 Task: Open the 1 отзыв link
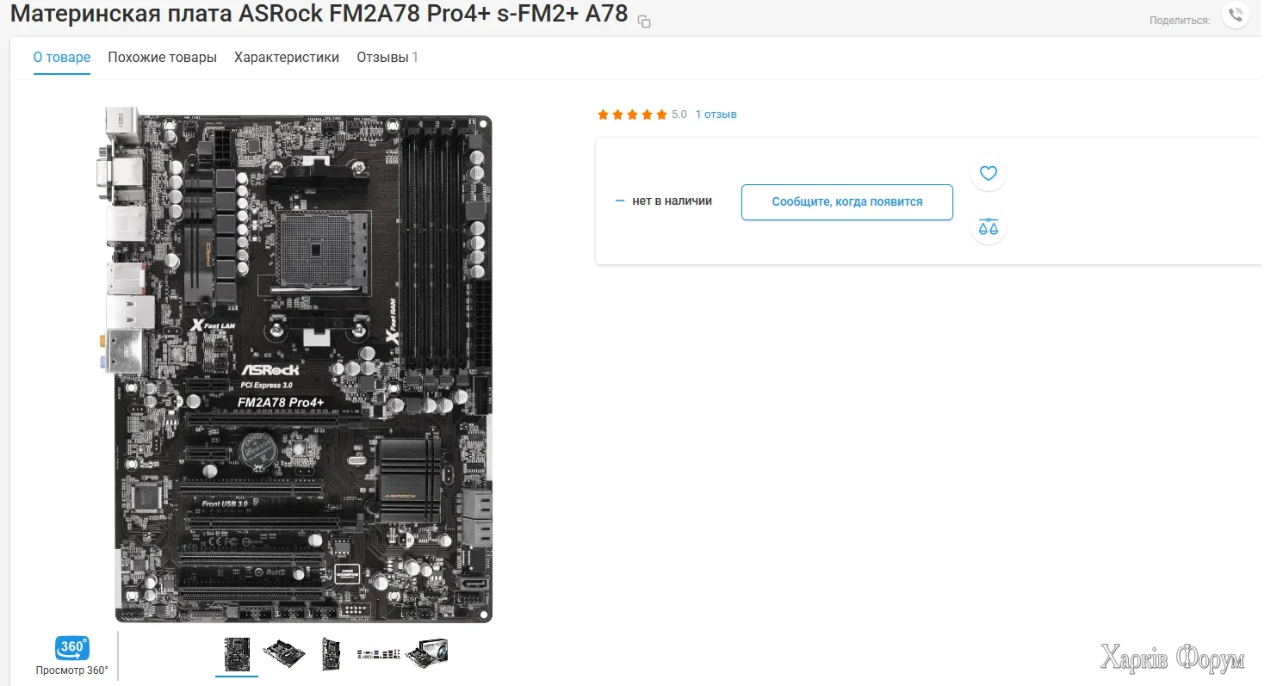point(716,114)
